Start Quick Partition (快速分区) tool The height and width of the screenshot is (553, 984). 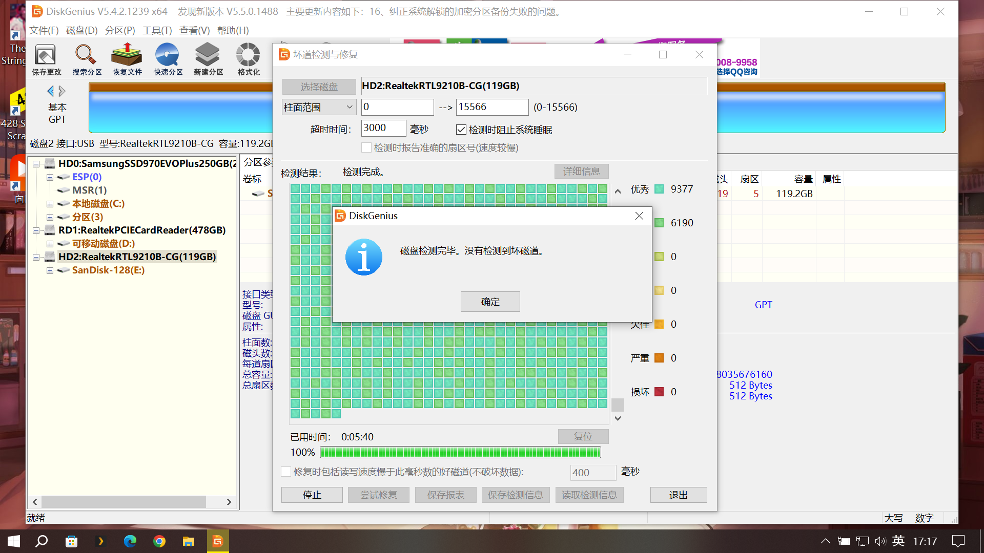tap(168, 59)
